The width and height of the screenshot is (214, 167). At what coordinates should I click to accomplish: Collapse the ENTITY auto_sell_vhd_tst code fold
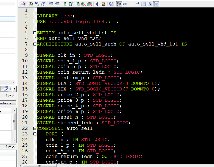(x=35, y=33)
